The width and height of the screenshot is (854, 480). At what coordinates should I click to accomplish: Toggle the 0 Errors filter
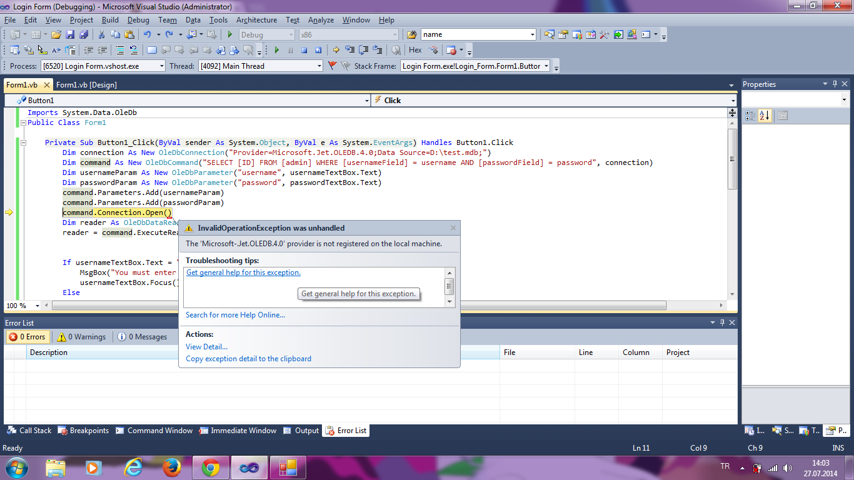pos(27,337)
